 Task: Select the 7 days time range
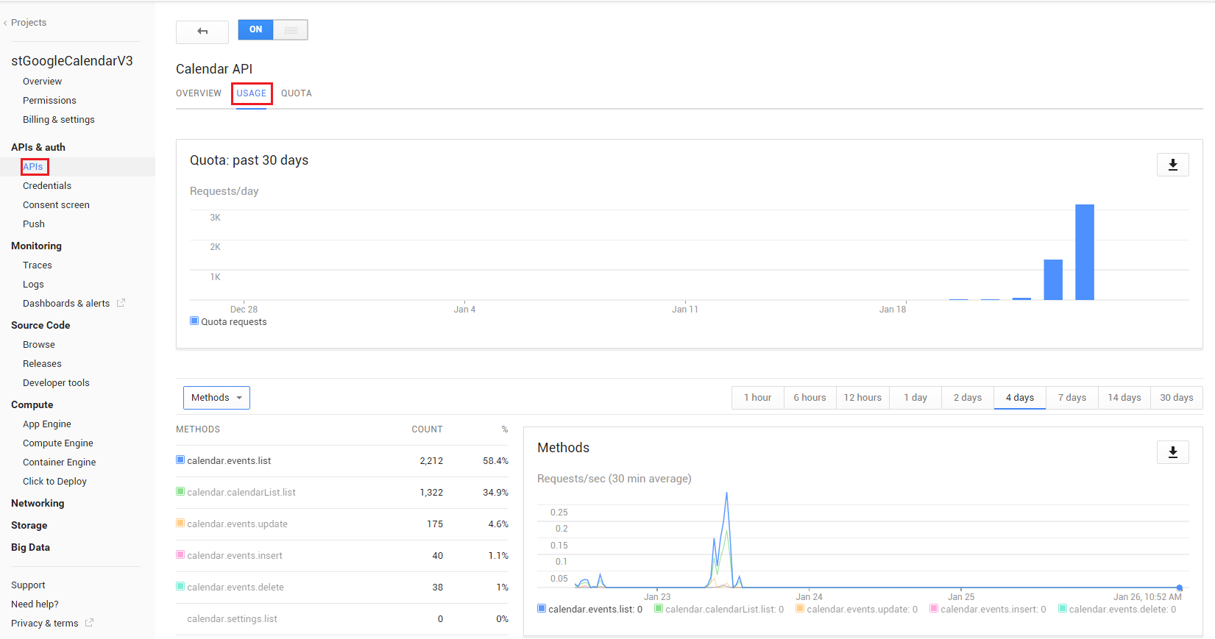pyautogui.click(x=1072, y=398)
